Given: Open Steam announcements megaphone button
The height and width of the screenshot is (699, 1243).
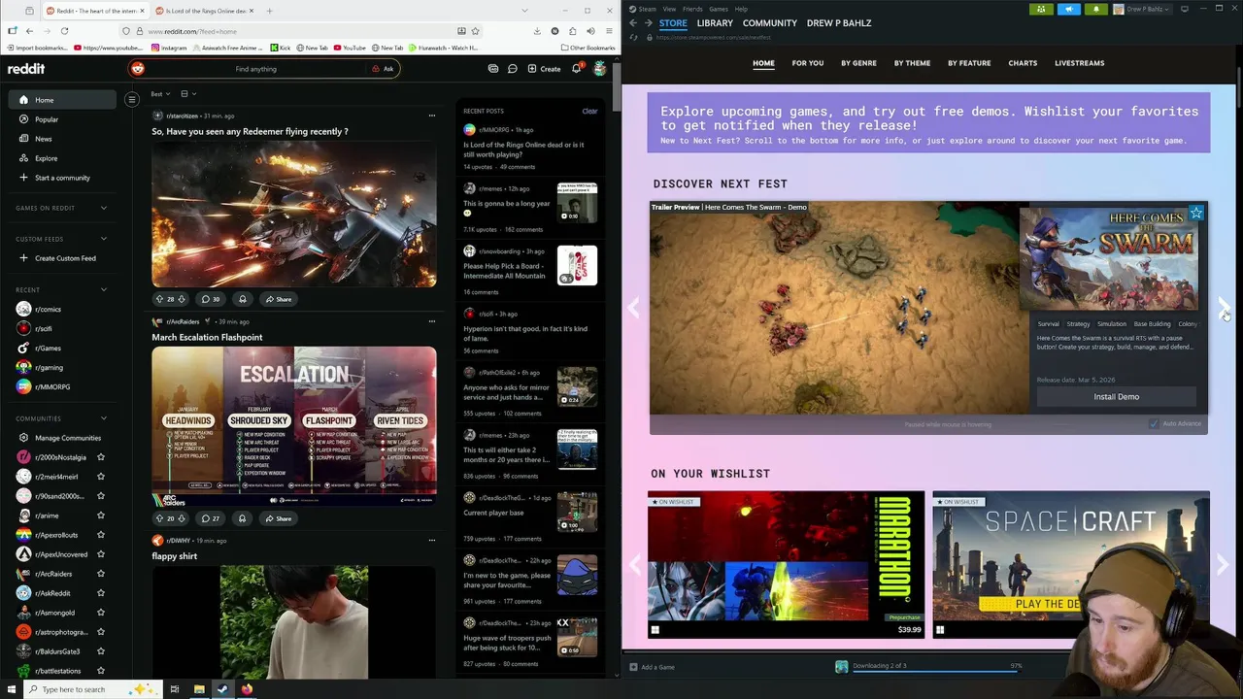Looking at the screenshot, I should tap(1068, 9).
